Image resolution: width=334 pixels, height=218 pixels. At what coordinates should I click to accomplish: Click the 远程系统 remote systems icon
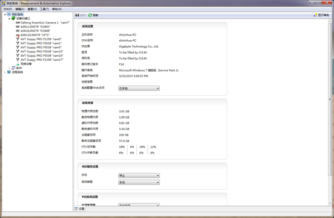9,72
